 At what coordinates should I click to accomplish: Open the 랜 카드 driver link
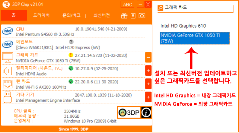[x=23, y=81]
